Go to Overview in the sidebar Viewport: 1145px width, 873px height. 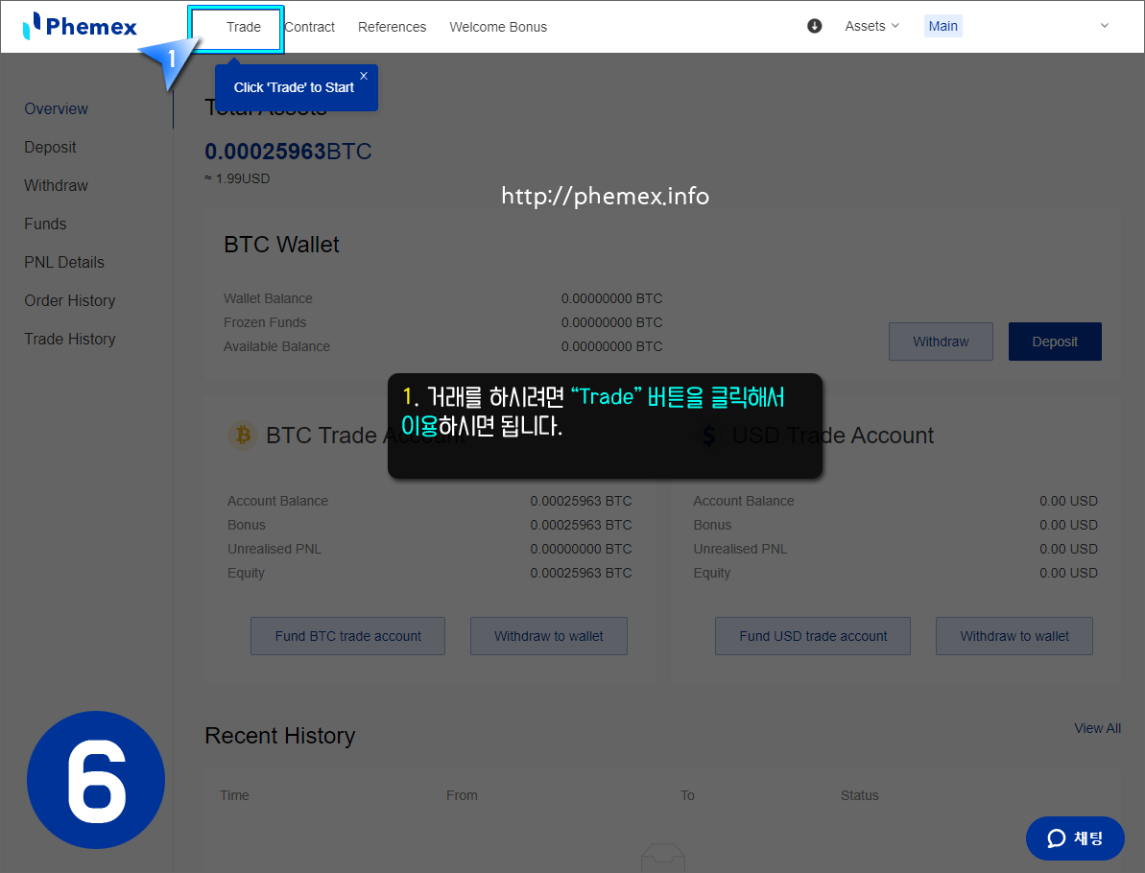[57, 108]
